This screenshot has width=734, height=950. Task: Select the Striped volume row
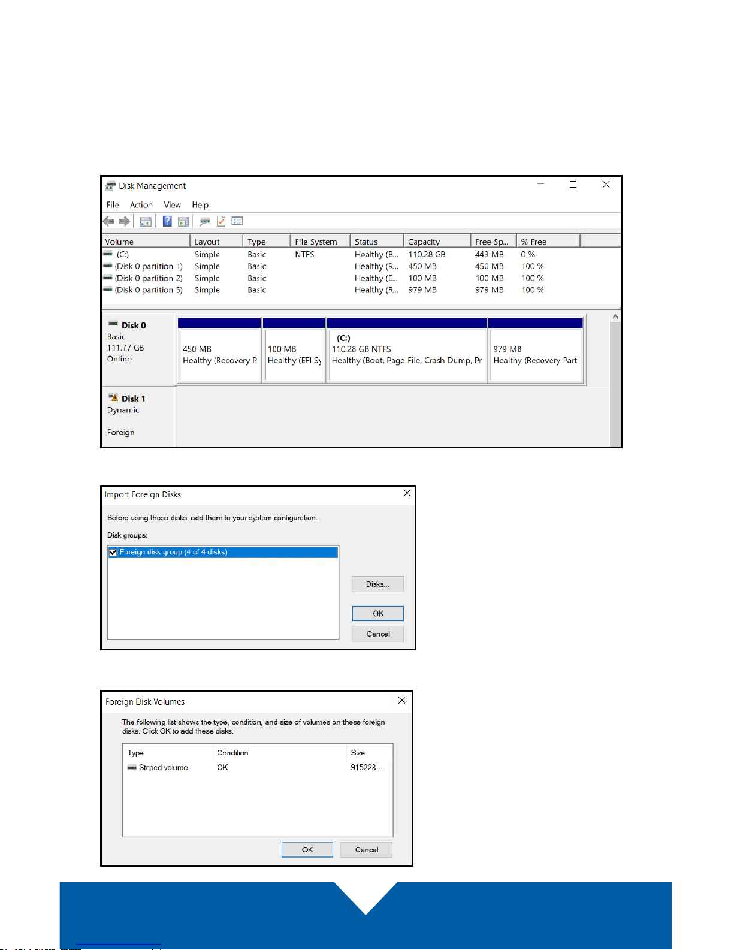pyautogui.click(x=258, y=768)
